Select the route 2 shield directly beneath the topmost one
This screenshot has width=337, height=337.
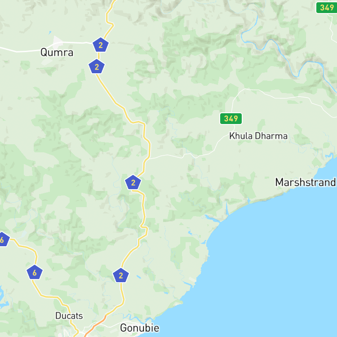97,67
